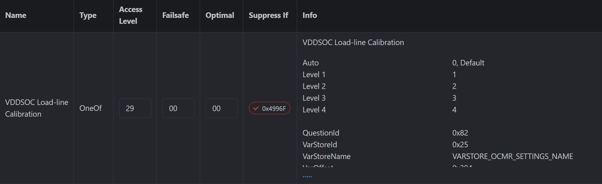Viewport: 602px width, 184px height.
Task: Edit the Optimal value field 00
Action: (222, 108)
